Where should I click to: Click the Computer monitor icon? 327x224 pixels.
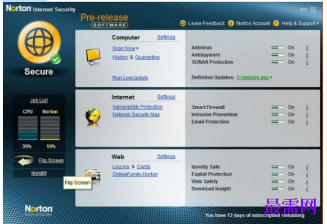[93, 57]
